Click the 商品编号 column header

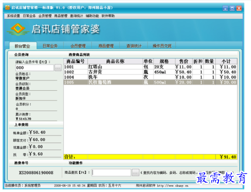(x=76, y=61)
